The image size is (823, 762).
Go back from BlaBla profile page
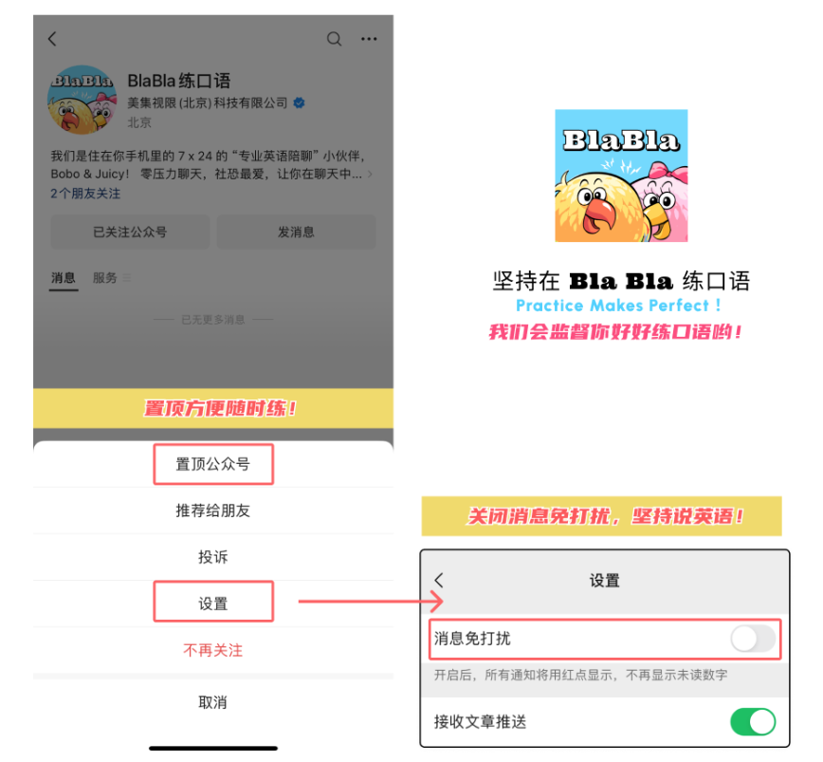coord(52,39)
